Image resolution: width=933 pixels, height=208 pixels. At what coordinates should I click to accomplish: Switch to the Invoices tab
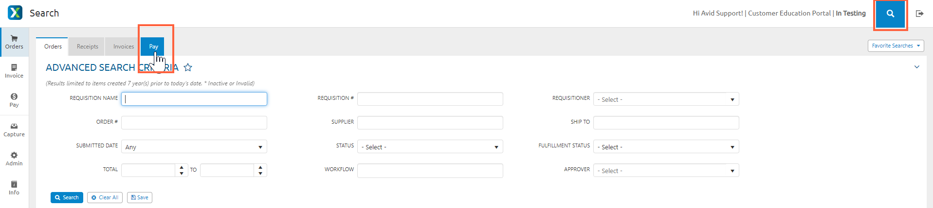124,47
